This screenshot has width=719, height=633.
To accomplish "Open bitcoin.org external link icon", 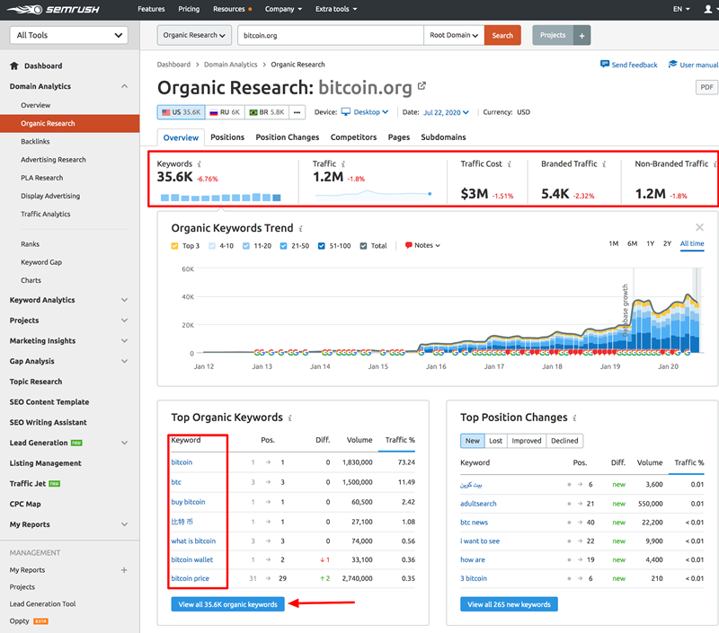I will tap(422, 85).
